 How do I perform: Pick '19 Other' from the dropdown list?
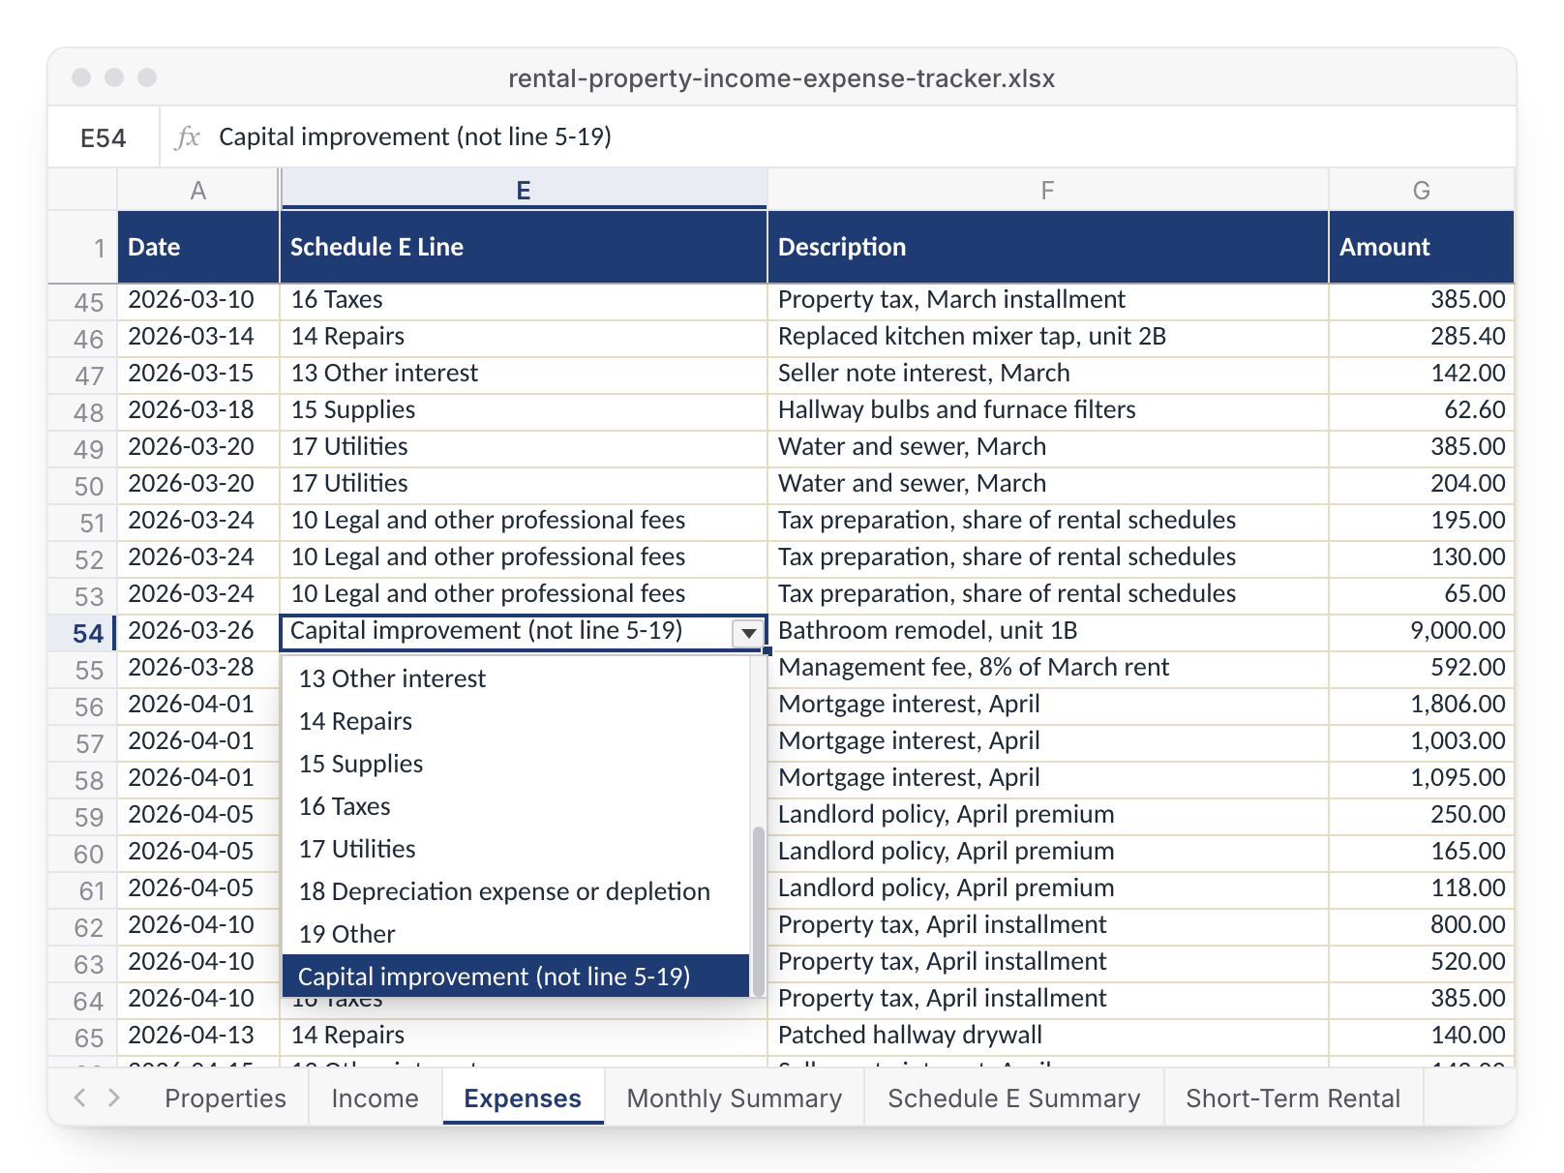click(516, 934)
